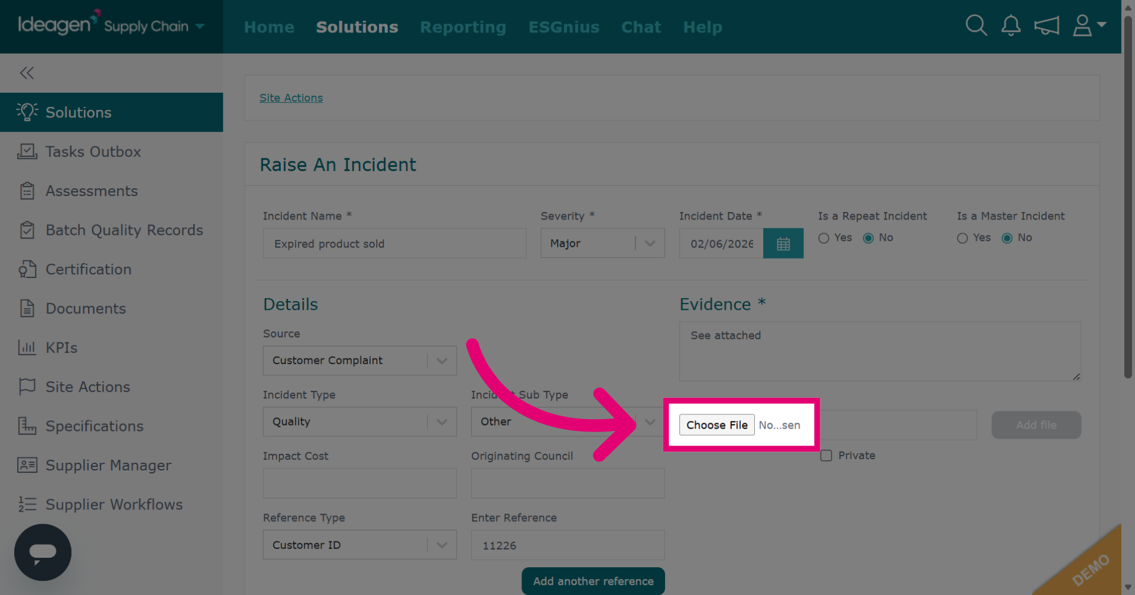The image size is (1135, 595).
Task: Open notifications bell icon
Action: click(x=1011, y=26)
